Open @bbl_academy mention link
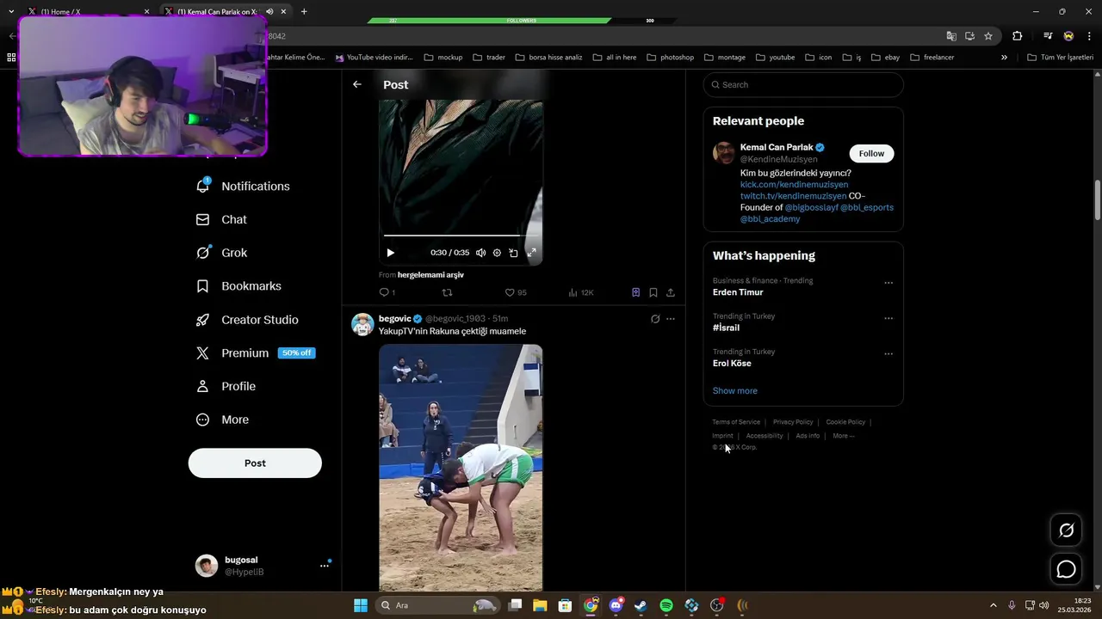 tap(770, 218)
